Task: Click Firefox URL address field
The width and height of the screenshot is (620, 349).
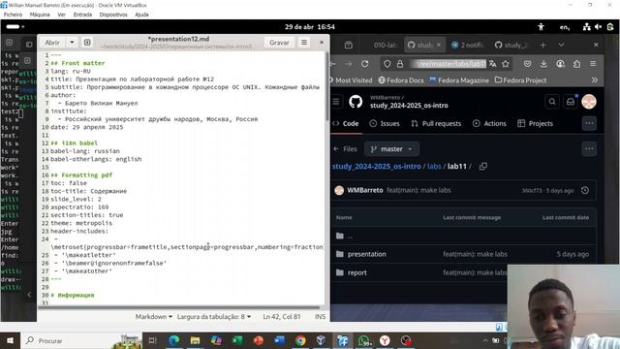Action: click(x=448, y=64)
